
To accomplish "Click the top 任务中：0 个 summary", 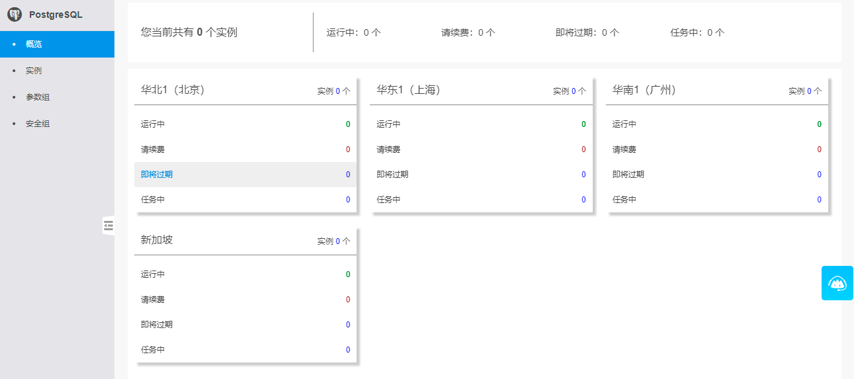I will [x=697, y=32].
